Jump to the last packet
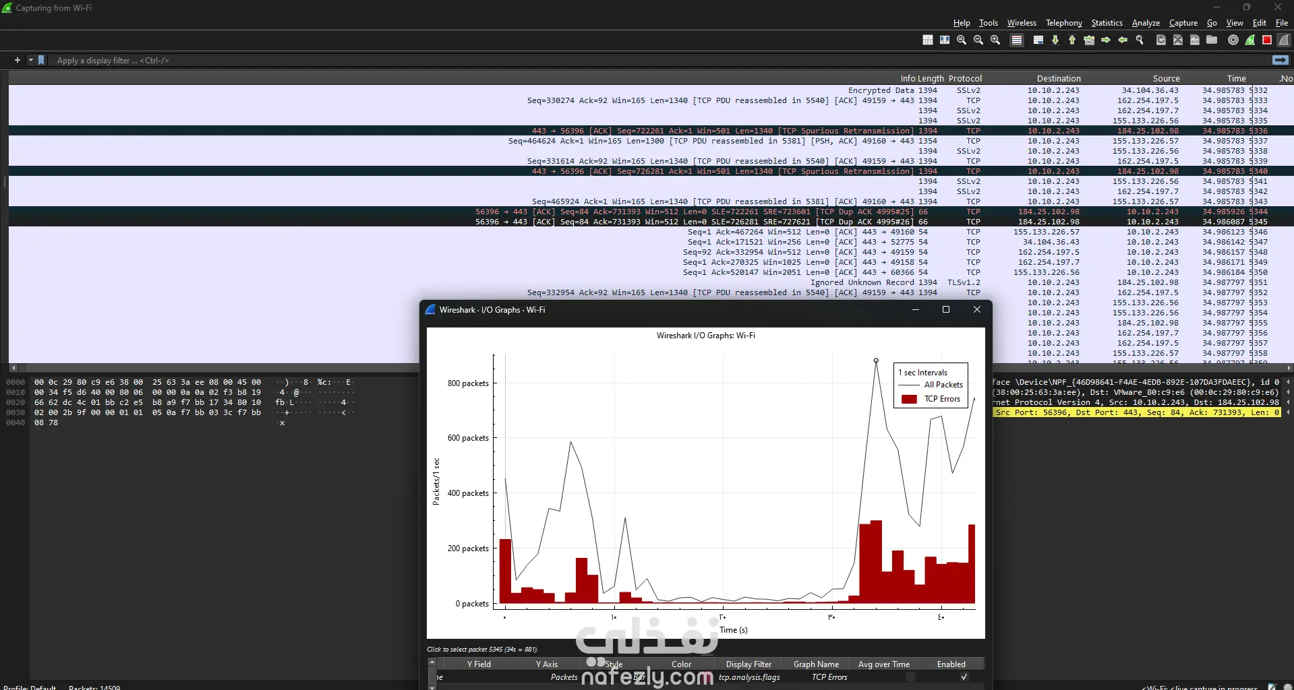1294x690 pixels. [1055, 40]
